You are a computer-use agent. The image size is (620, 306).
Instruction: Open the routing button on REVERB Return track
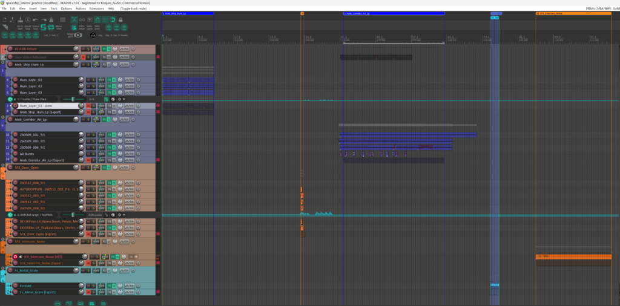[x=96, y=49]
